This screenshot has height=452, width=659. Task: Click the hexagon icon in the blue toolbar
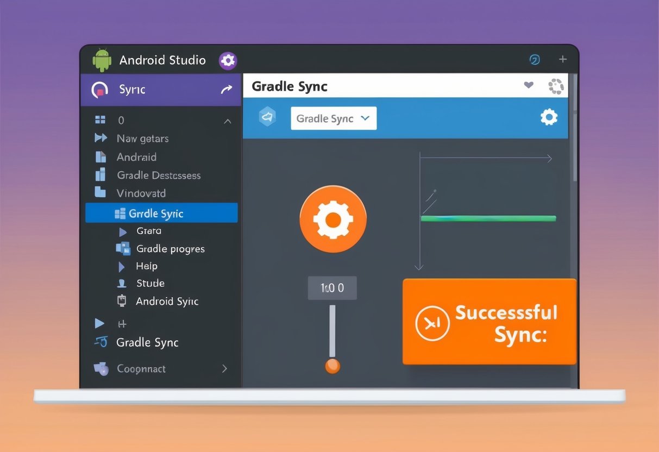267,117
